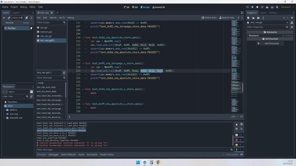The image size is (296, 166).
Task: Toggle alphabetical sorting of methods list
Action: tap(64, 73)
